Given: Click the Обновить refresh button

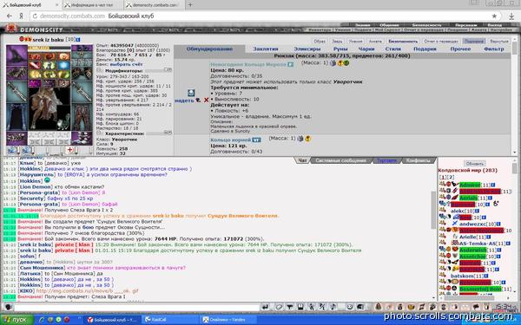Looking at the screenshot, I should click(474, 164).
